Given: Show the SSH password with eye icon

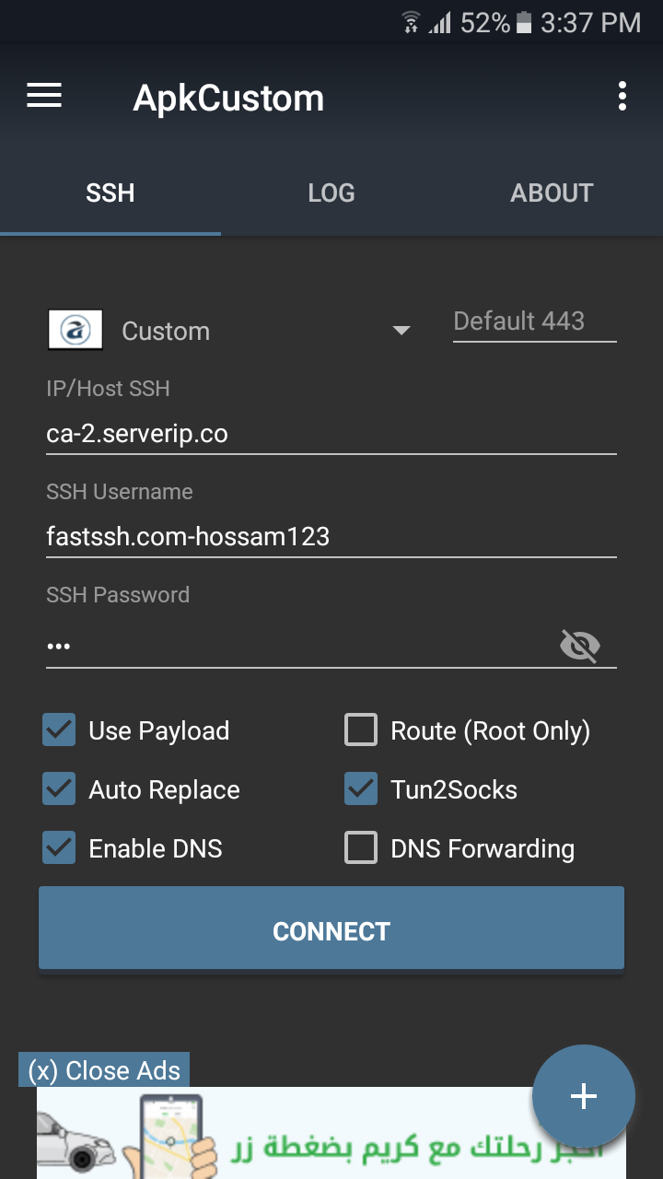Looking at the screenshot, I should coord(580,646).
